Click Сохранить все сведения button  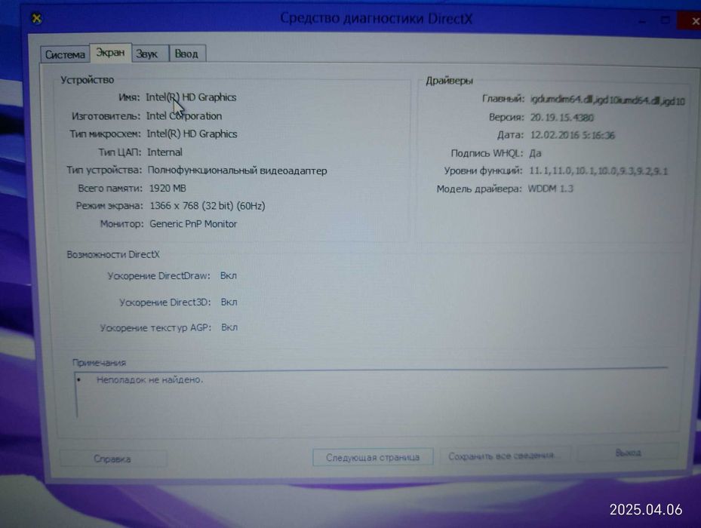(504, 456)
